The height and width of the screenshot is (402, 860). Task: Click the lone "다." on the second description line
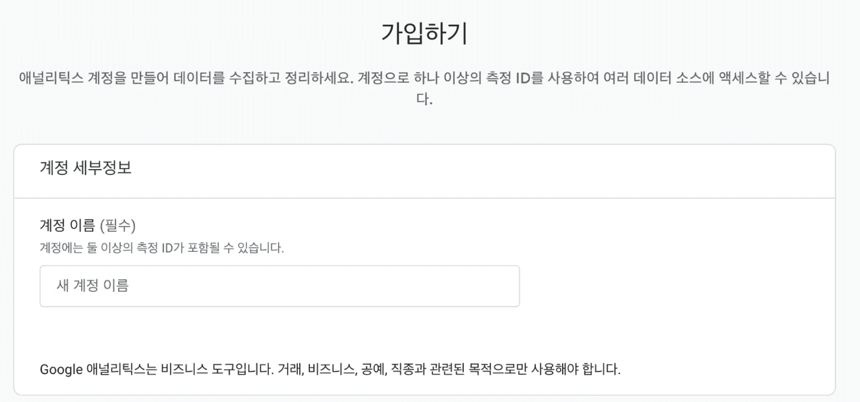[x=424, y=99]
